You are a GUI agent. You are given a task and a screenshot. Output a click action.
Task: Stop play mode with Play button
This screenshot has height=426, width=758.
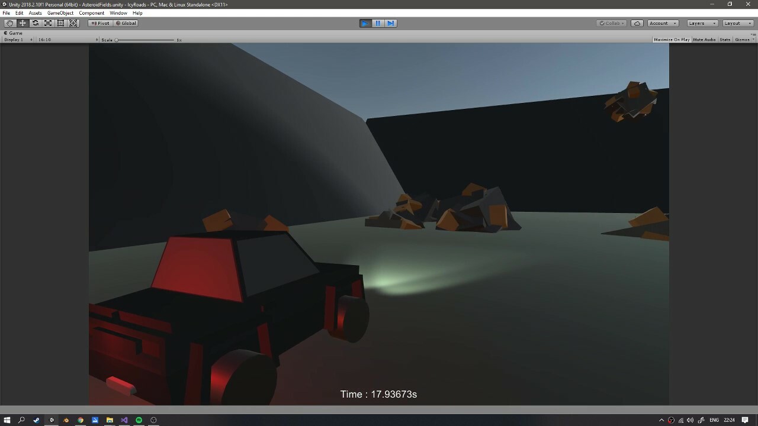(365, 23)
